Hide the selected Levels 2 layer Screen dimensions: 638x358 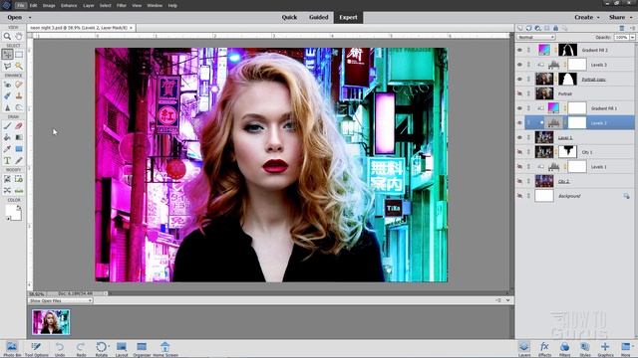(519, 123)
